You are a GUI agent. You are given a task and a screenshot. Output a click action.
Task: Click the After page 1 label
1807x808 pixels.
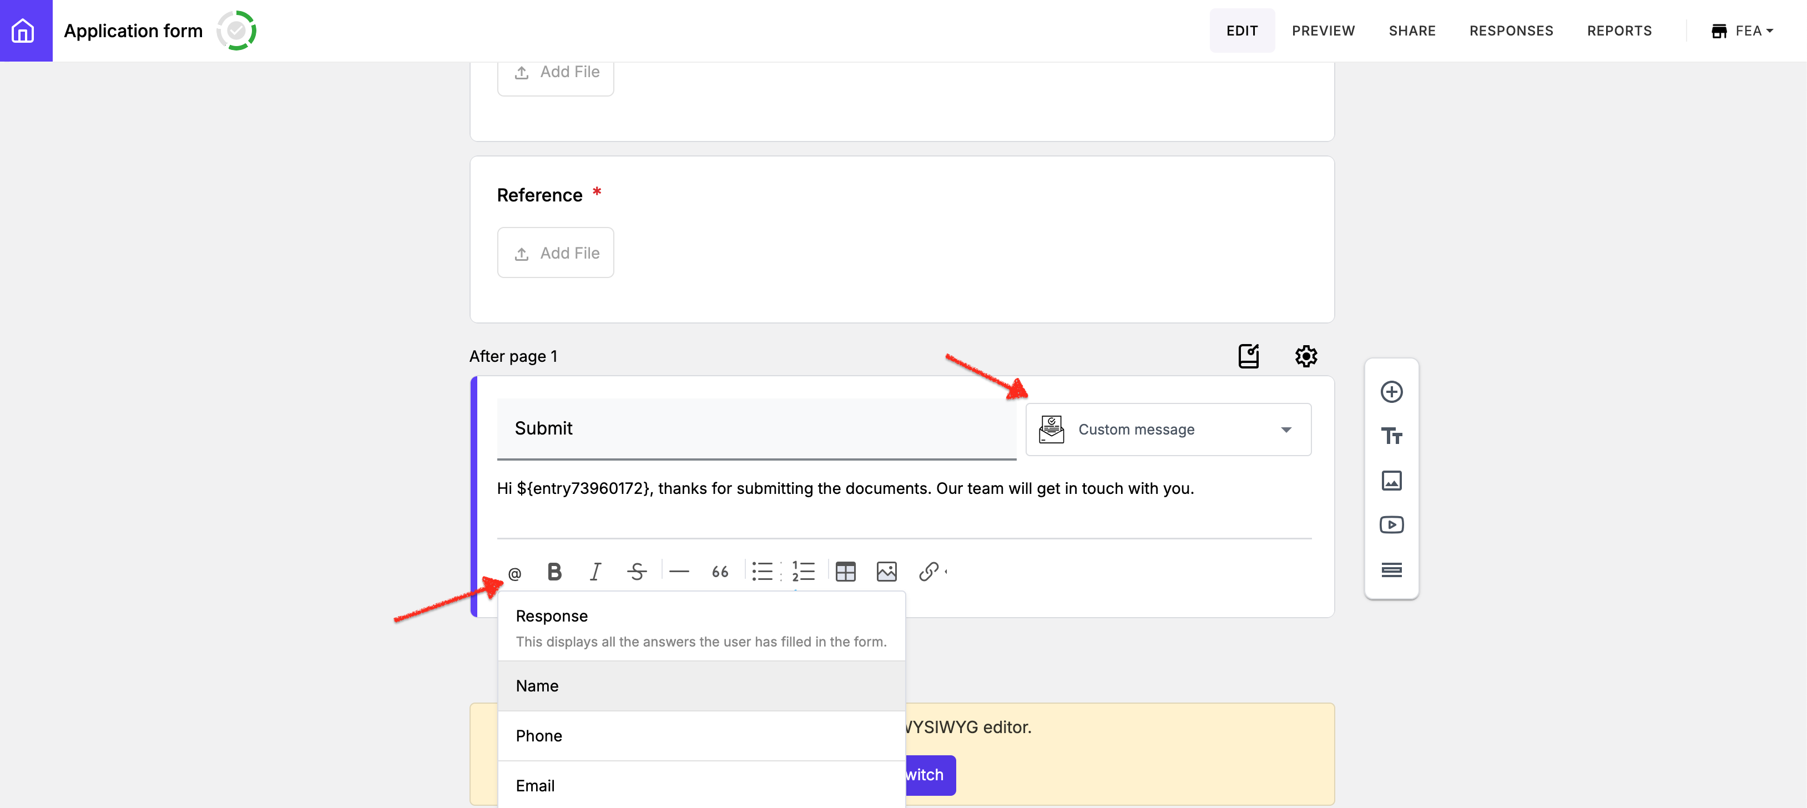point(513,356)
